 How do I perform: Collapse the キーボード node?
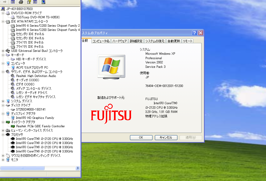[3, 55]
